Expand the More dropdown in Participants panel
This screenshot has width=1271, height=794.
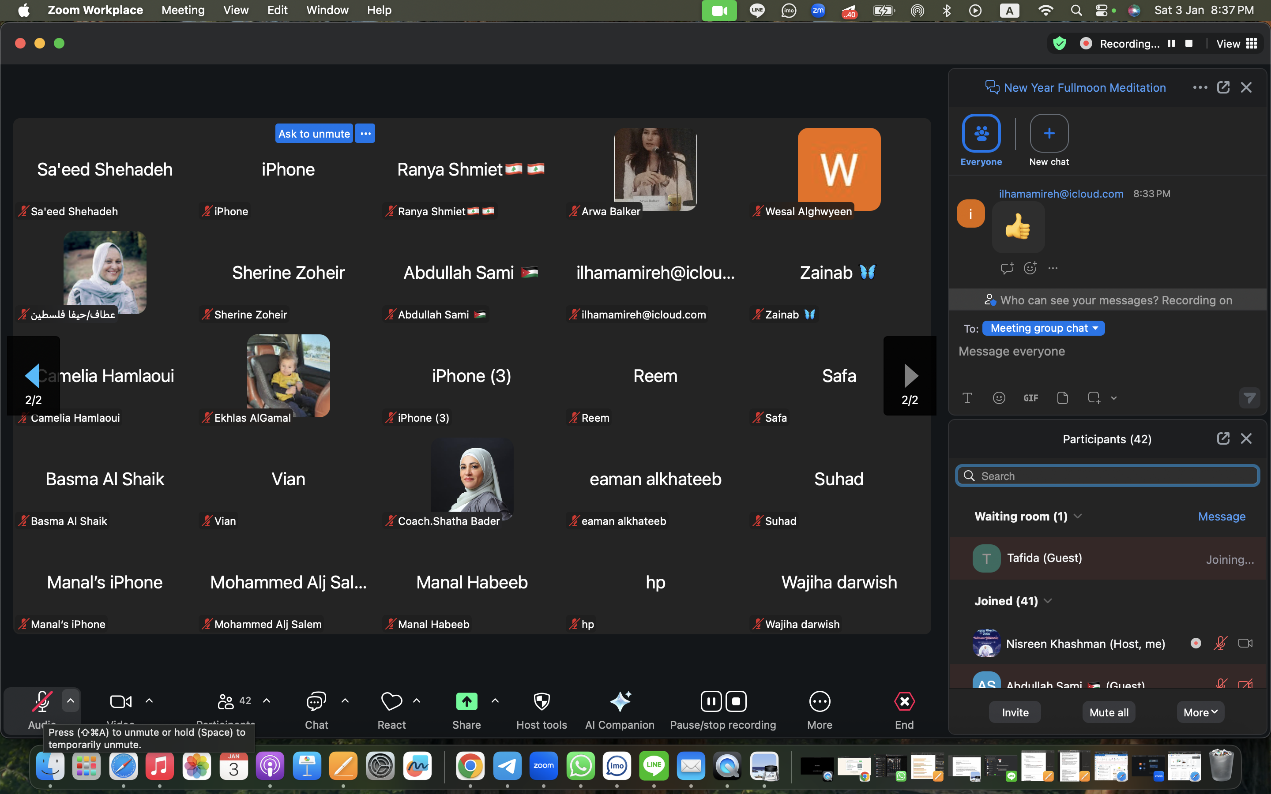1200,712
